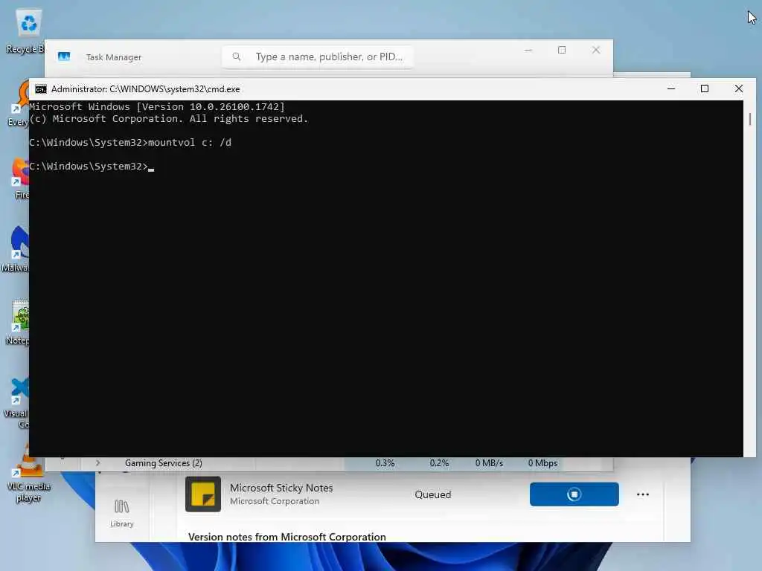Click the 0.3% CPU value for Gaming Services
Viewport: 762px width, 571px height.
pos(385,463)
